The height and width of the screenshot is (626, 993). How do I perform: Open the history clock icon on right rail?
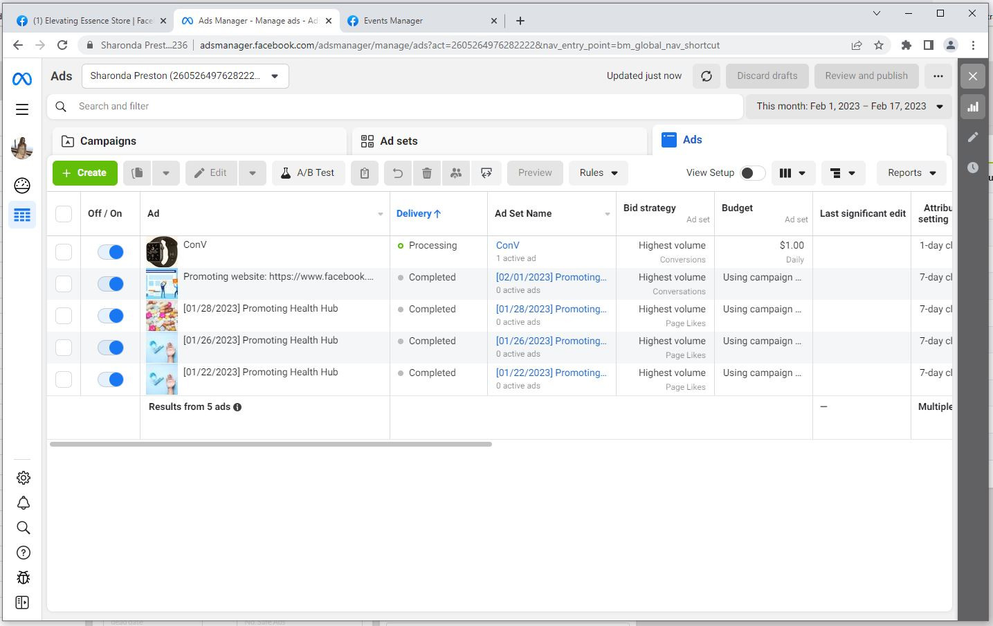coord(973,168)
